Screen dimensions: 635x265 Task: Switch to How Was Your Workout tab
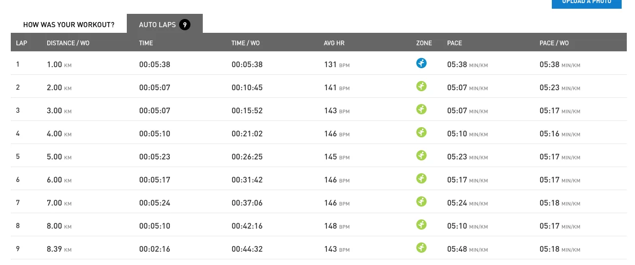[x=69, y=25]
